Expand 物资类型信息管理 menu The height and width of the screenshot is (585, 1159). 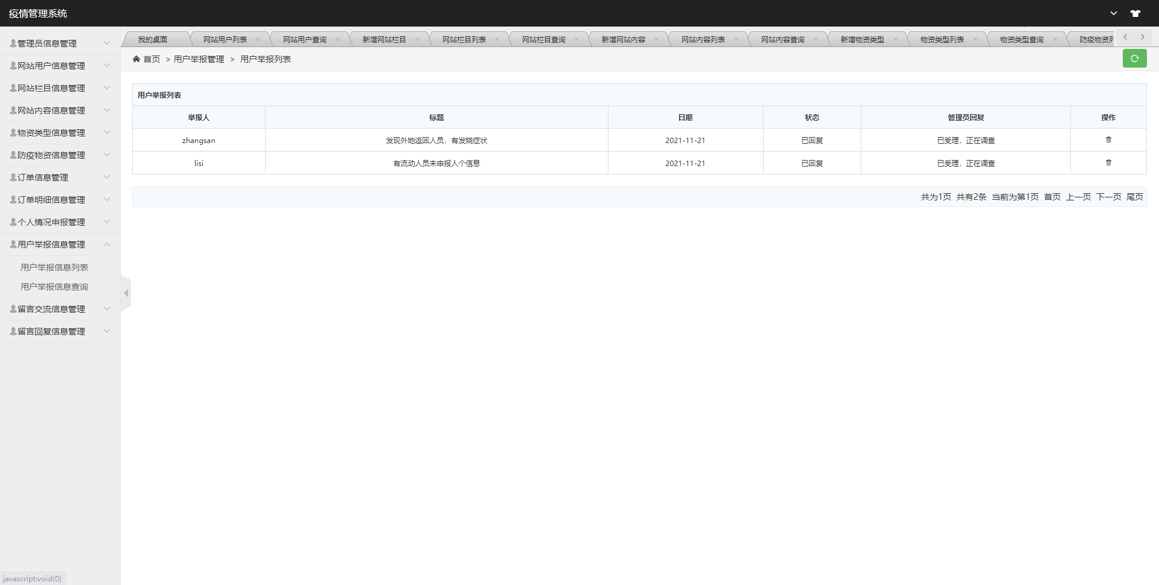[x=60, y=133]
